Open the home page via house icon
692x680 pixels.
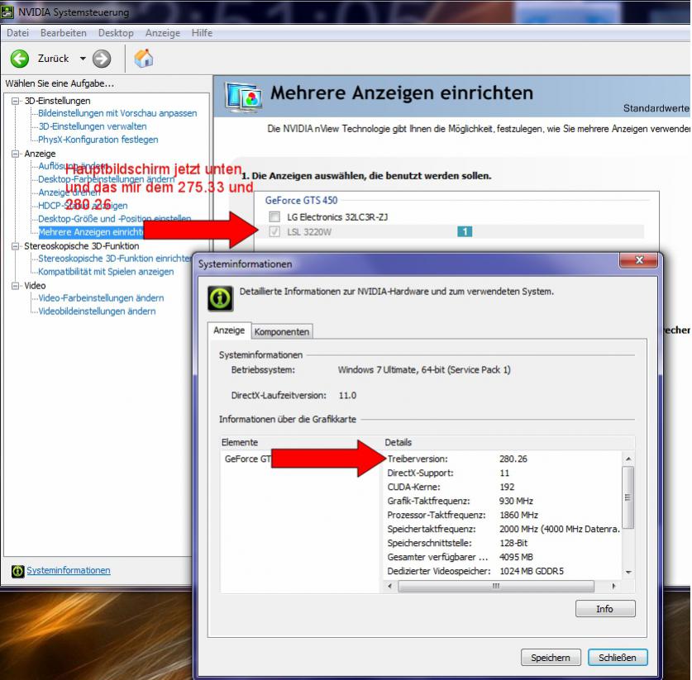(143, 58)
